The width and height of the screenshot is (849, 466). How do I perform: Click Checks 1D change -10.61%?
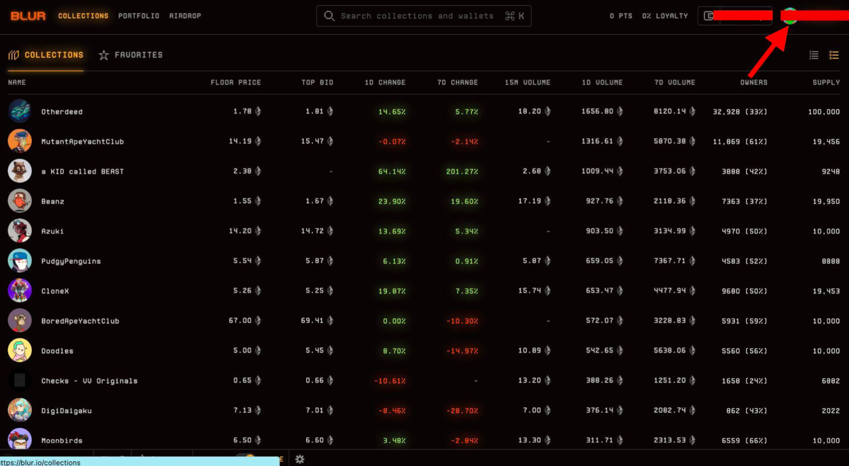pyautogui.click(x=390, y=381)
